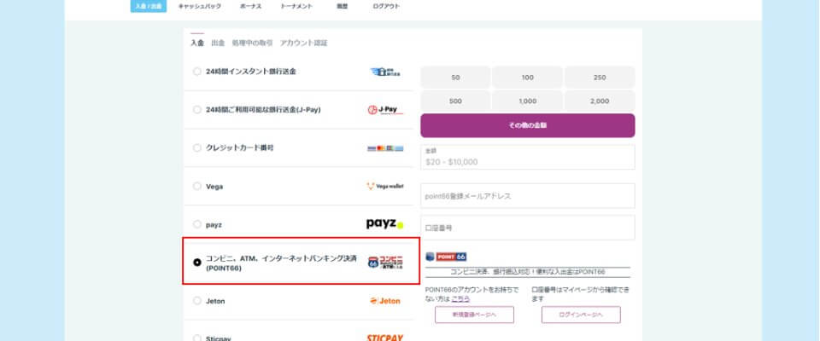Select the J-Pay bank transfer radio button

coord(196,110)
